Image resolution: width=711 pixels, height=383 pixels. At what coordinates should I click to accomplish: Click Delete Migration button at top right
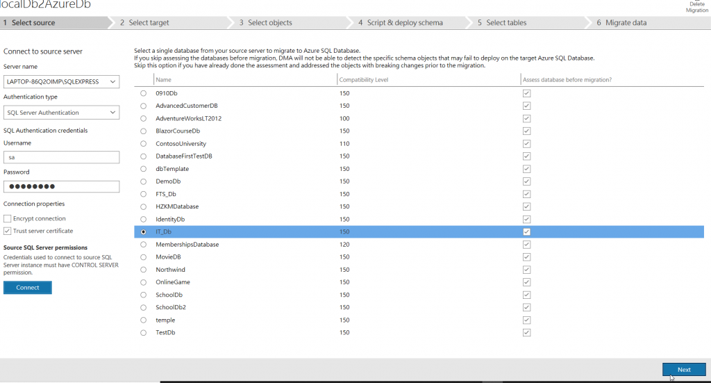(696, 7)
